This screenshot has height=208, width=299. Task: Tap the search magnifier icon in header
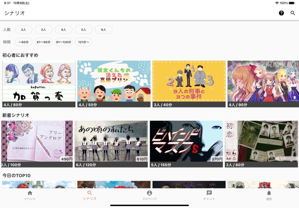[x=293, y=13]
